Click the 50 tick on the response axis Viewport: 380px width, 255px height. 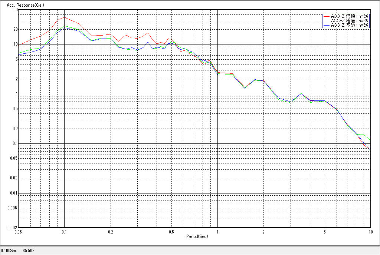[x=15, y=10]
